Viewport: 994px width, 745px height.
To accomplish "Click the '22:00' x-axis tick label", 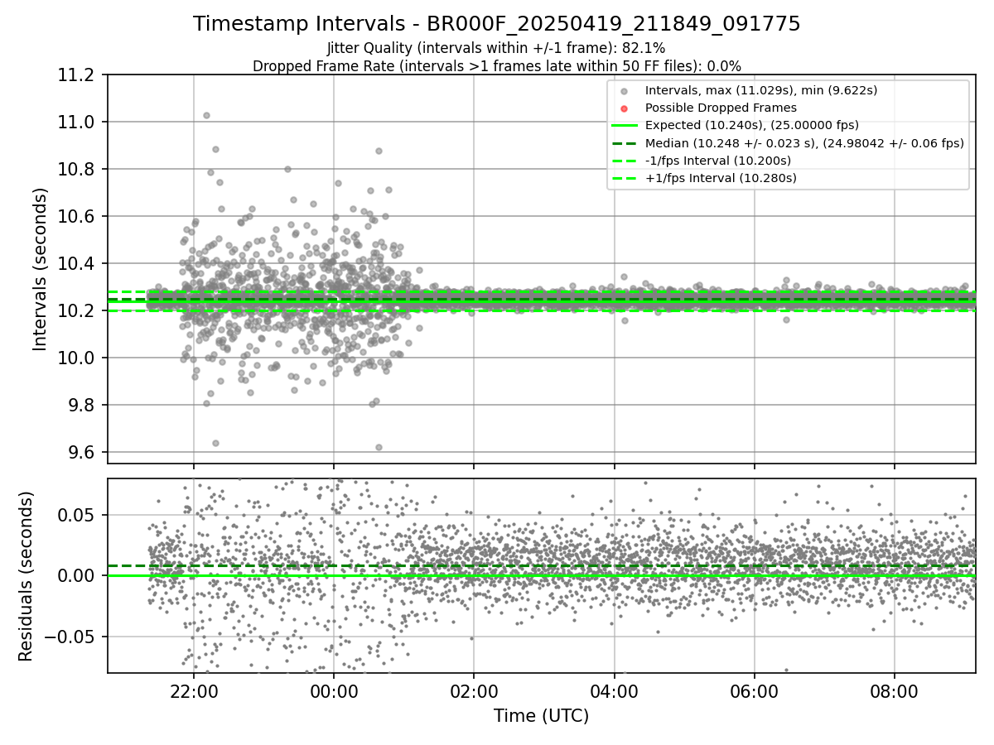I will click(x=194, y=690).
